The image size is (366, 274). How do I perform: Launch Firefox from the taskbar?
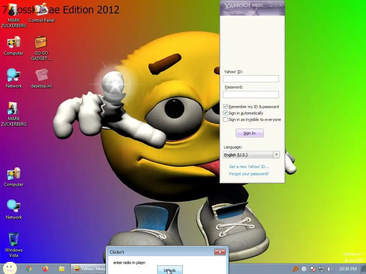click(45, 269)
